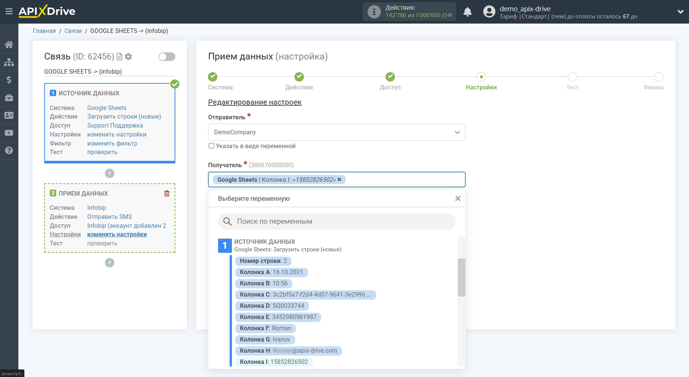The height and width of the screenshot is (377, 689).
Task: Toggle the connection on/off switch
Action: tap(167, 56)
